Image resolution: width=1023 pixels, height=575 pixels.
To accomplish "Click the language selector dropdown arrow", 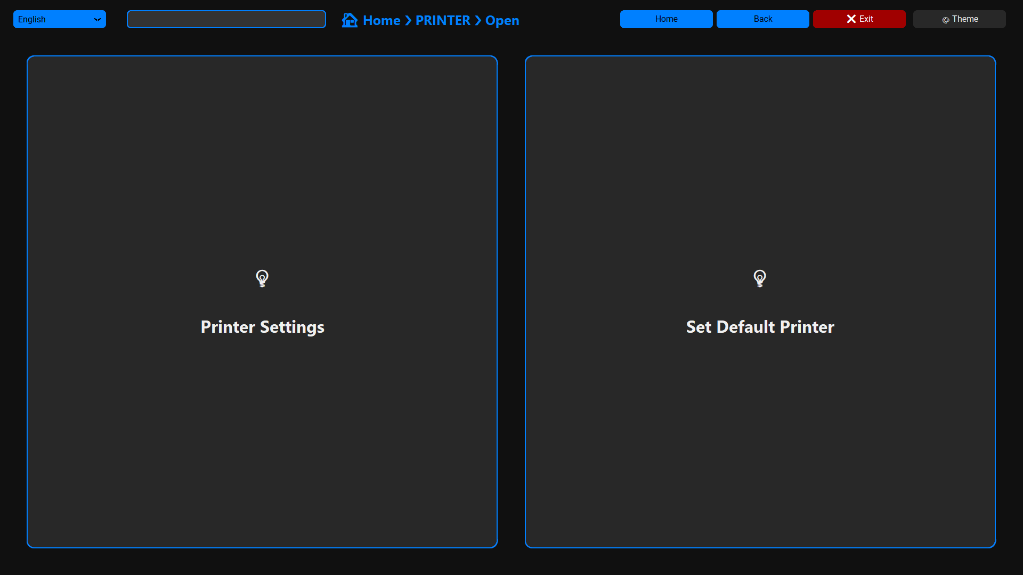I will (98, 20).
